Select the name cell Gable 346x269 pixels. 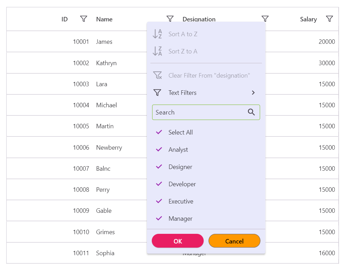click(x=104, y=211)
